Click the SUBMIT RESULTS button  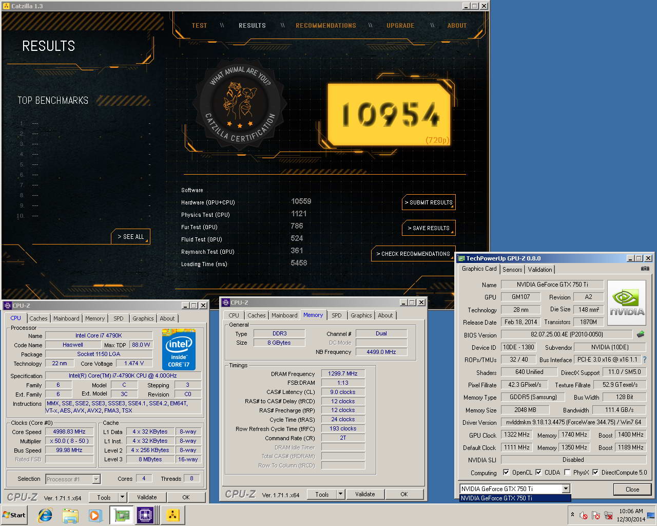429,202
